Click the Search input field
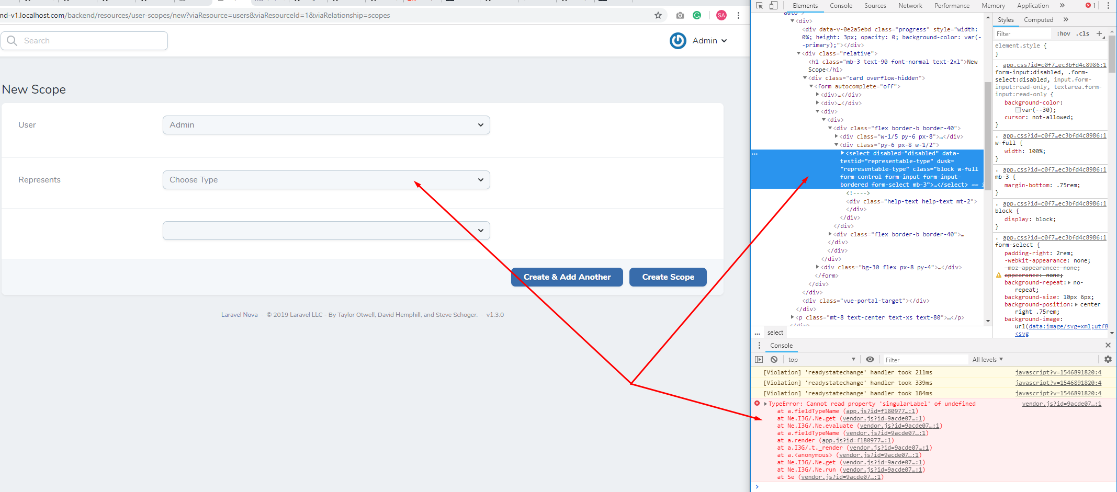This screenshot has height=492, width=1117. [84, 40]
